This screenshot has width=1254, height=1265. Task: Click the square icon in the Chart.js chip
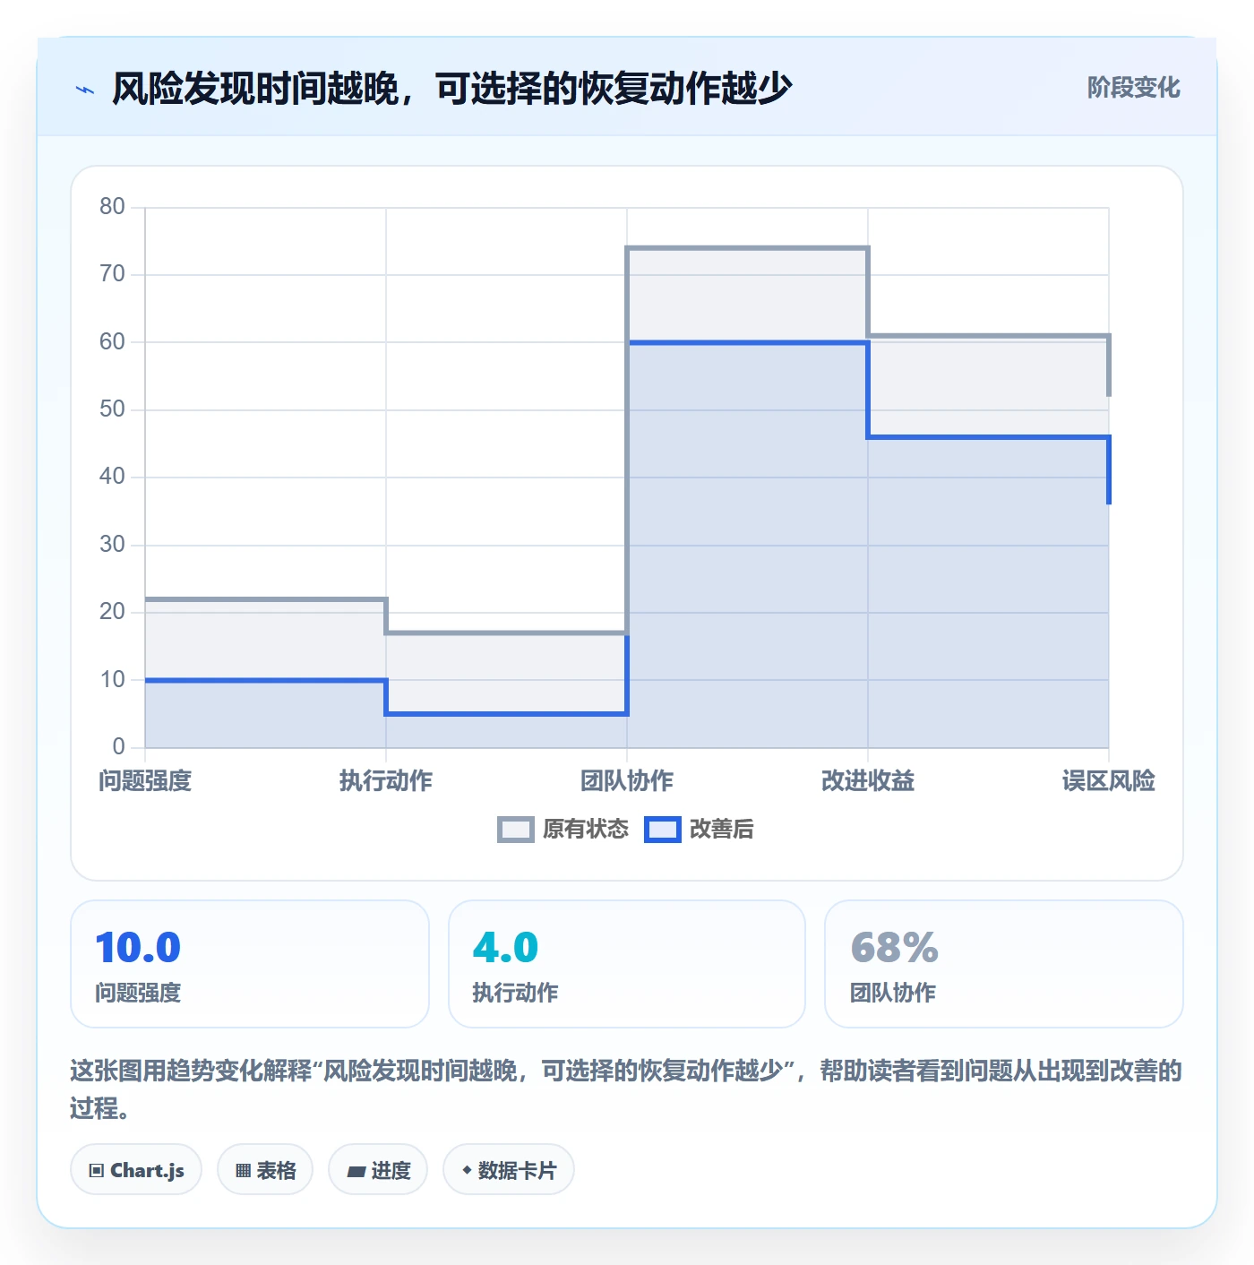pyautogui.click(x=97, y=1171)
